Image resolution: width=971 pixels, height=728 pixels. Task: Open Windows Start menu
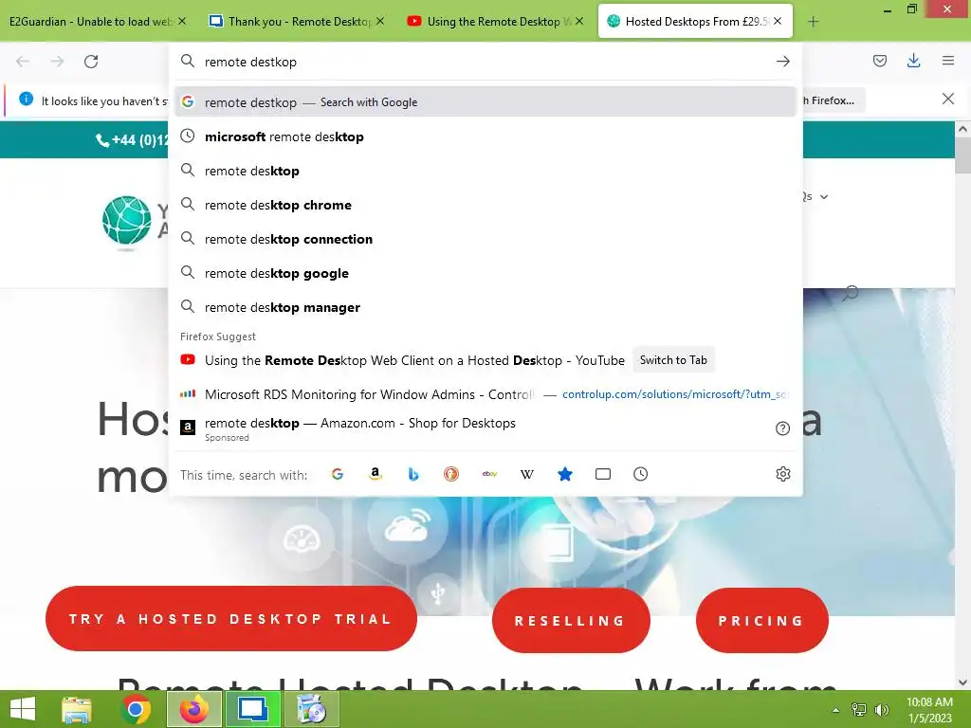(x=23, y=709)
